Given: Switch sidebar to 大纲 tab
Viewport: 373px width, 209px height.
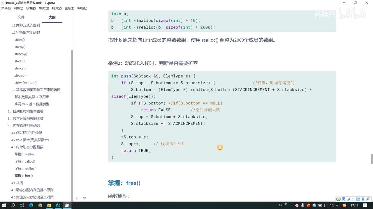Looking at the screenshot, I should (52, 17).
